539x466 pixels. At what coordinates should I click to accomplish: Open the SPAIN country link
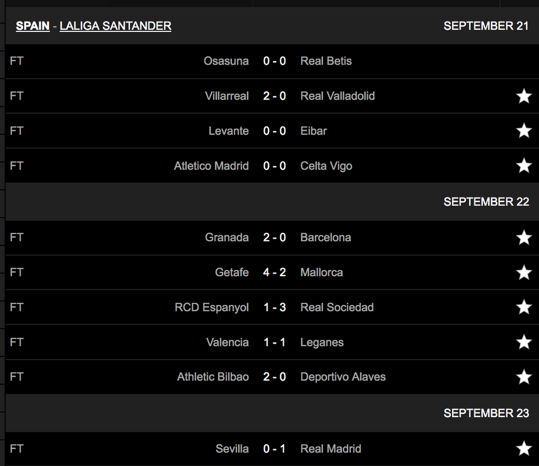(33, 26)
